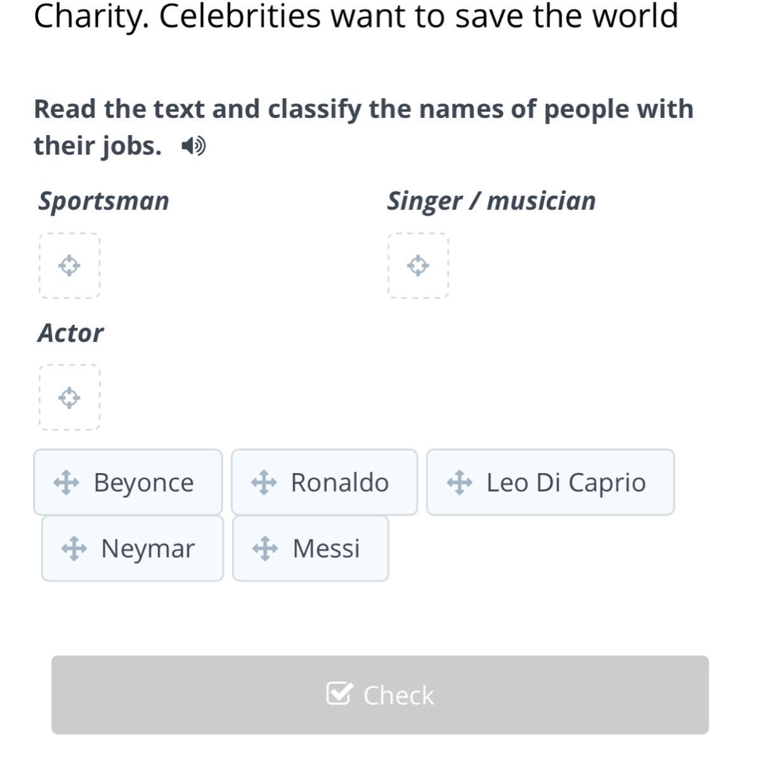Select the Messi name chip
The image size is (761, 761).
coord(326,549)
